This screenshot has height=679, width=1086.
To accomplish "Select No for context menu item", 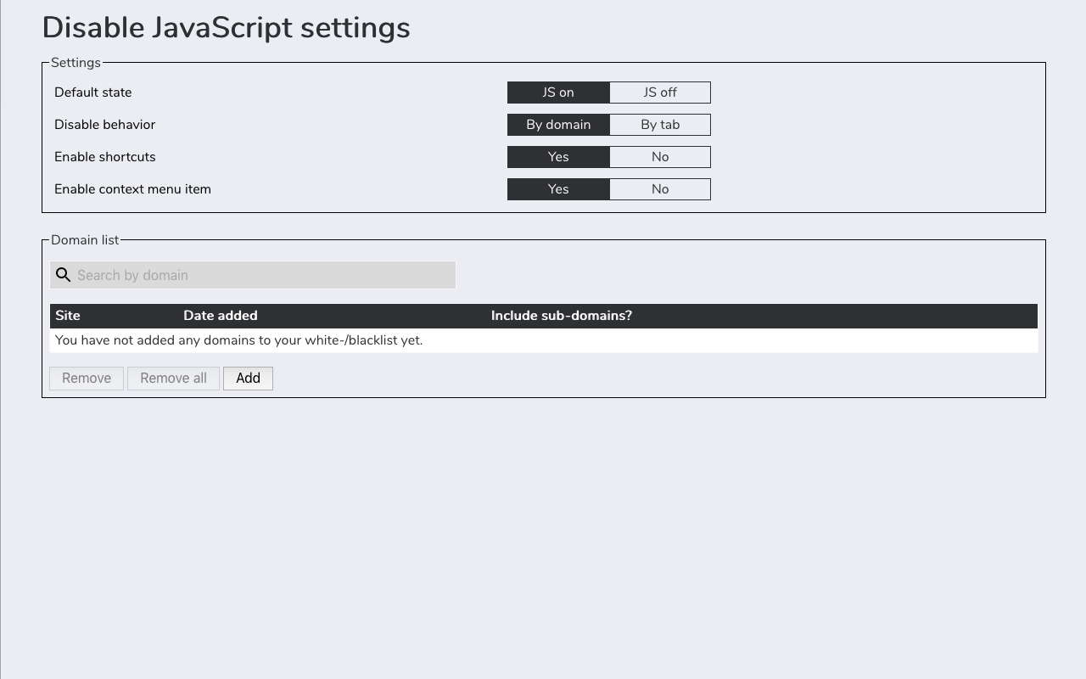I will (660, 189).
